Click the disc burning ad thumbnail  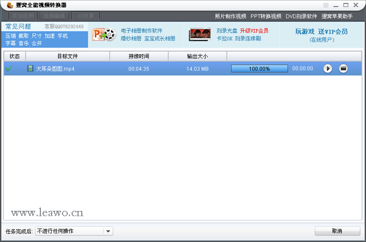coord(200,34)
